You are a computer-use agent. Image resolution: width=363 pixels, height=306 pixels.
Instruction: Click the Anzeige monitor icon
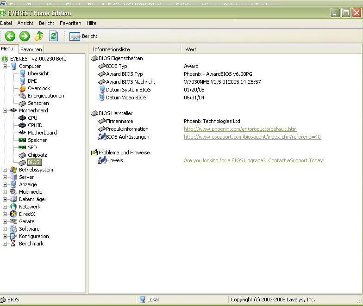pyautogui.click(x=13, y=184)
